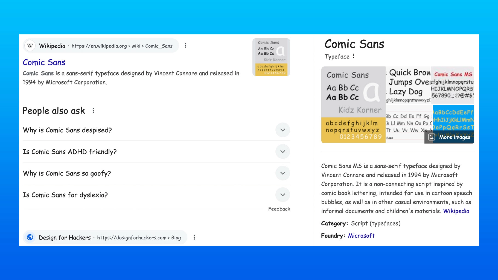Click the Wikipedia site name label
Image resolution: width=498 pixels, height=280 pixels.
click(52, 46)
